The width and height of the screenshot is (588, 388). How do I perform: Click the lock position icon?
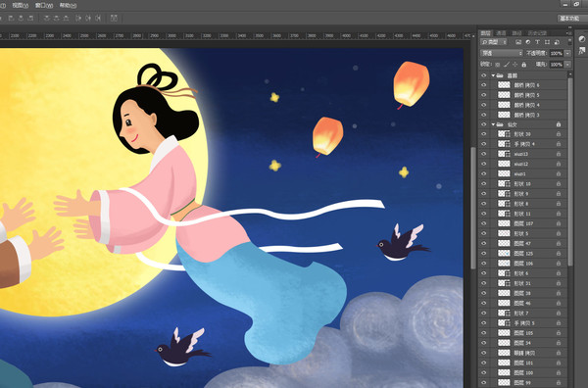514,65
